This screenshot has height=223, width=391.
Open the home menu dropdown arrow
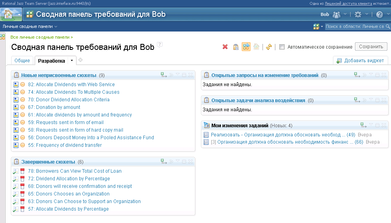(19, 15)
